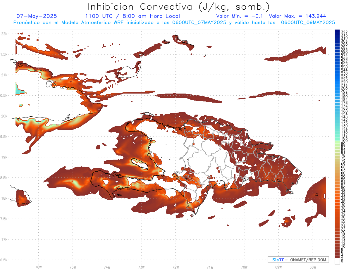Click the time text "1100 UTC / 8:00 am Hora Local"
351x271 pixels.
(x=133, y=16)
